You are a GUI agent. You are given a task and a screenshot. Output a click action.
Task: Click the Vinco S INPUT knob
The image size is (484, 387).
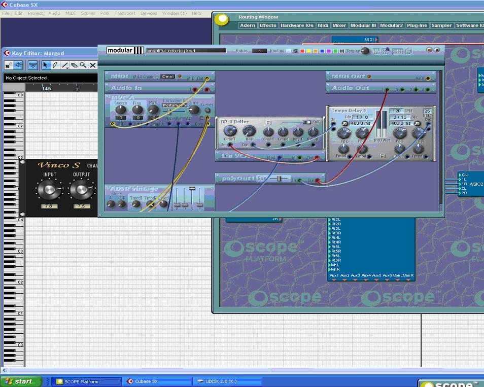coord(49,190)
